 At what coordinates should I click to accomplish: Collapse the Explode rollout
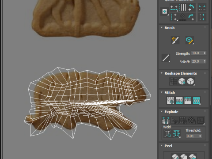click(x=162, y=112)
